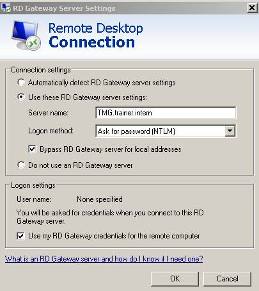259x291 pixels.
Task: Click the None specified user name text
Action: click(x=100, y=199)
